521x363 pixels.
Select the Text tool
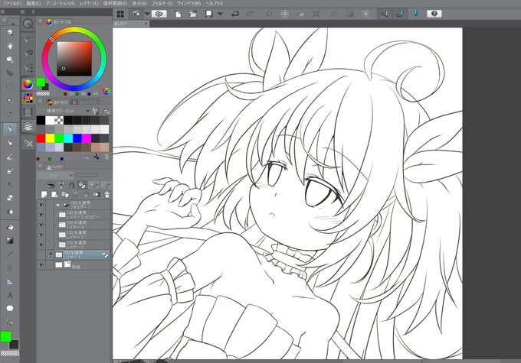pyautogui.click(x=10, y=295)
